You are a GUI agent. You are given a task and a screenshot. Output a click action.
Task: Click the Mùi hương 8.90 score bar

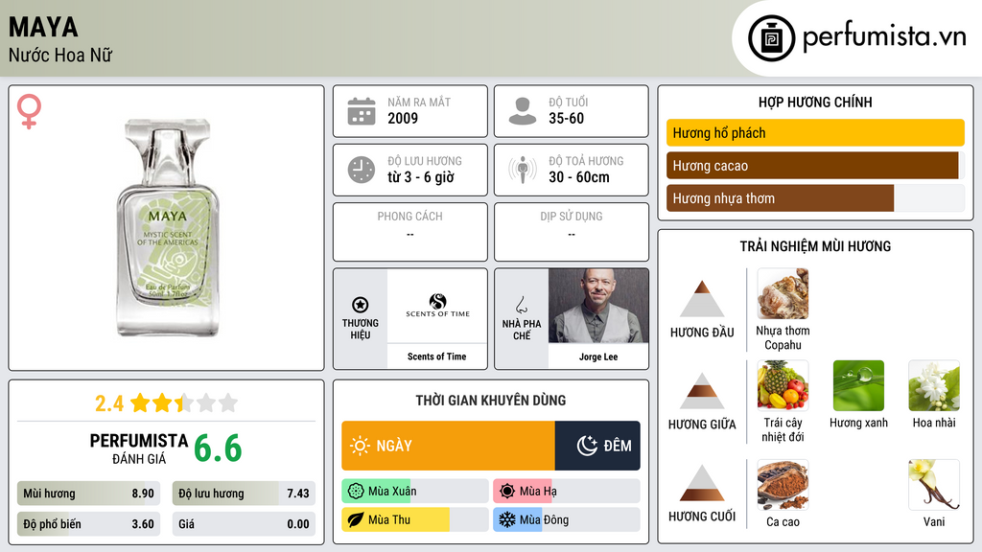click(89, 494)
